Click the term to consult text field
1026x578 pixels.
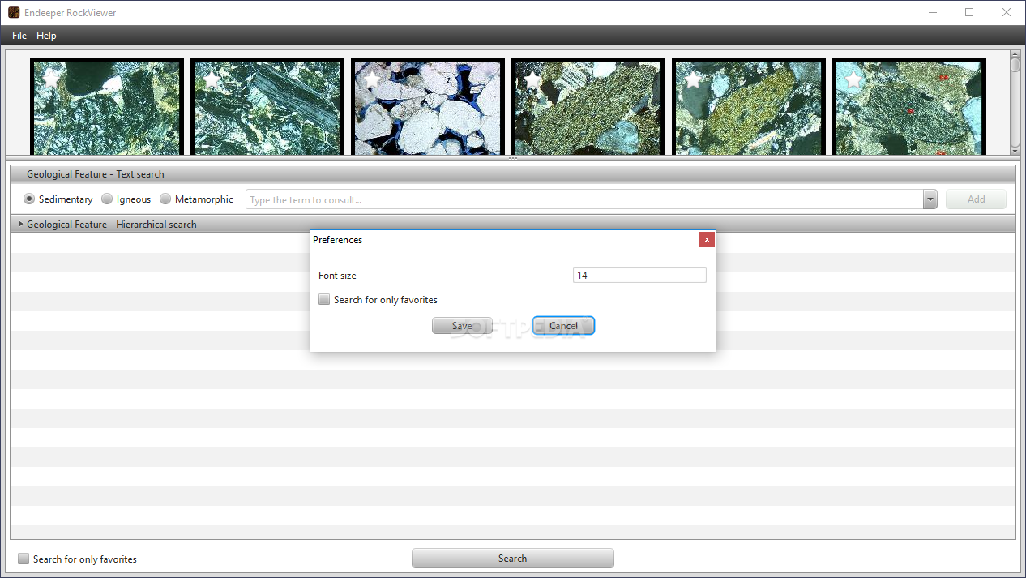[584, 199]
